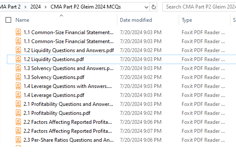Screen dimensions: 236x155
Task: Sort files by Date modified column
Action: coord(136,20)
